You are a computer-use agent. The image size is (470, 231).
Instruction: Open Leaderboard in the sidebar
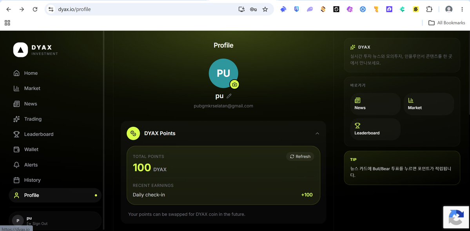(x=55, y=134)
